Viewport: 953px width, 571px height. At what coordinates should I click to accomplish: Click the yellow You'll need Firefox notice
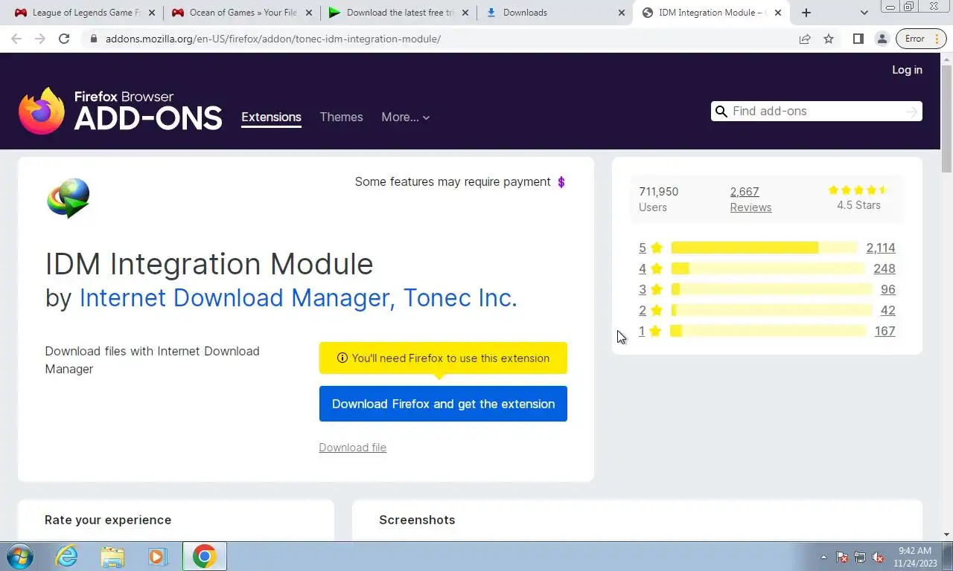pyautogui.click(x=443, y=358)
